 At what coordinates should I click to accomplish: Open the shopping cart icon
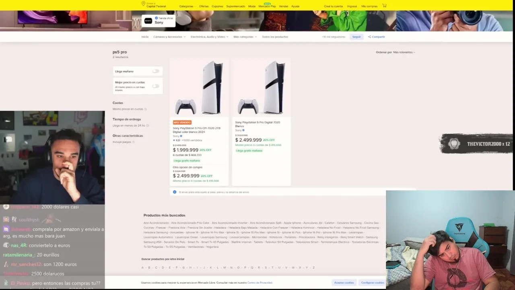[384, 6]
